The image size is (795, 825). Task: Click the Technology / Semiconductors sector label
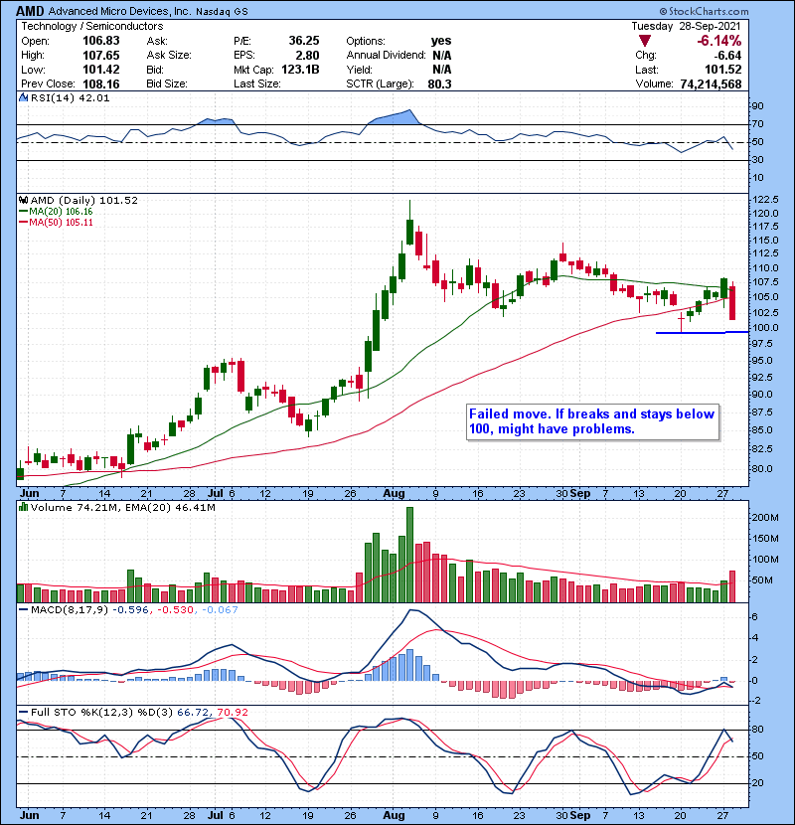click(92, 26)
